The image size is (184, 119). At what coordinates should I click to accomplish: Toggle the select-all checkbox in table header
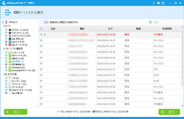[x=41, y=29]
